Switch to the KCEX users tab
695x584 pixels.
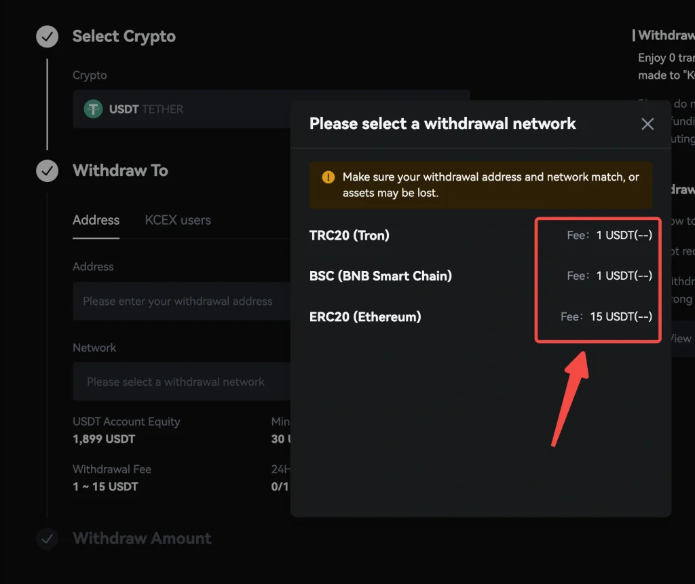(x=178, y=220)
